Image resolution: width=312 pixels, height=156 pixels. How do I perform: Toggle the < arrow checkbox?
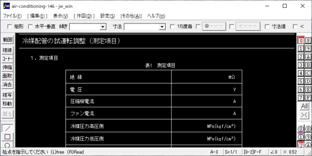point(295,26)
